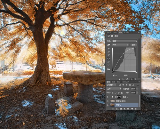Open the Layers panel flyout menu
160x129 pixels.
(139, 82)
